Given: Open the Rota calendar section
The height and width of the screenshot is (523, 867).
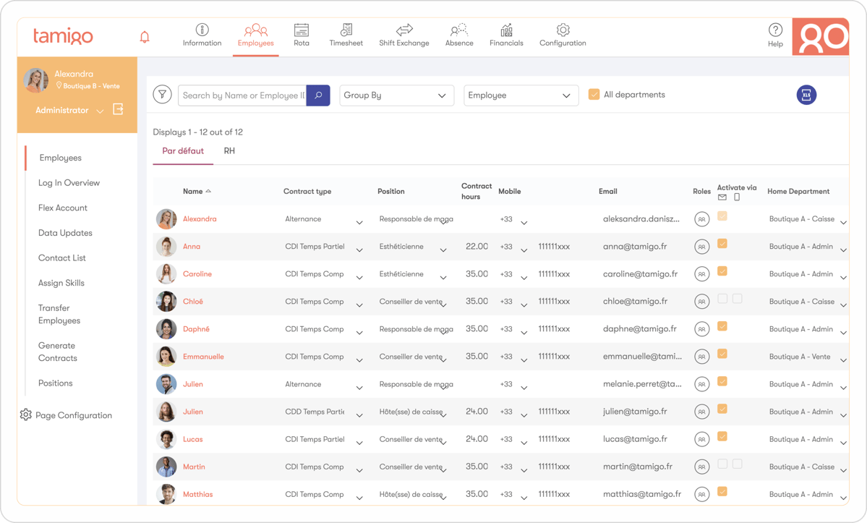Looking at the screenshot, I should (x=302, y=35).
